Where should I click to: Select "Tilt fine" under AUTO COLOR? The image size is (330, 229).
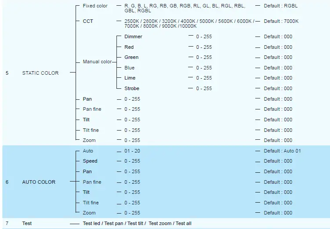91,203
